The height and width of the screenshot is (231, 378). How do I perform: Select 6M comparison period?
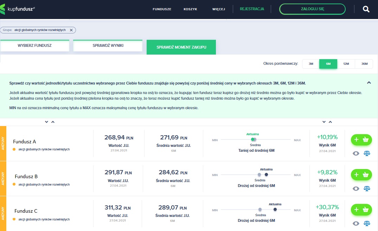[x=328, y=64]
